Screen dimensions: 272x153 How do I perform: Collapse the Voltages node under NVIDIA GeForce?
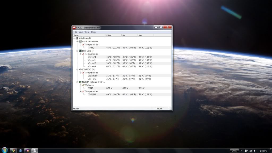[80, 85]
